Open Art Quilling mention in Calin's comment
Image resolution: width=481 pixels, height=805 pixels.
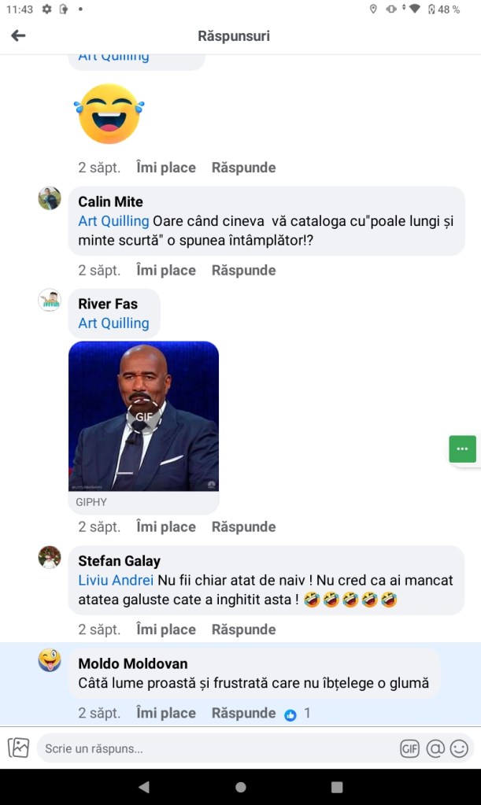pos(113,221)
